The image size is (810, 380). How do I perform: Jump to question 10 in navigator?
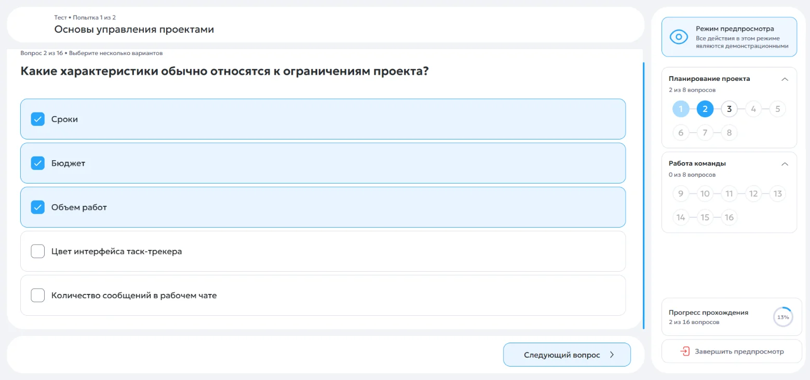[x=705, y=193]
